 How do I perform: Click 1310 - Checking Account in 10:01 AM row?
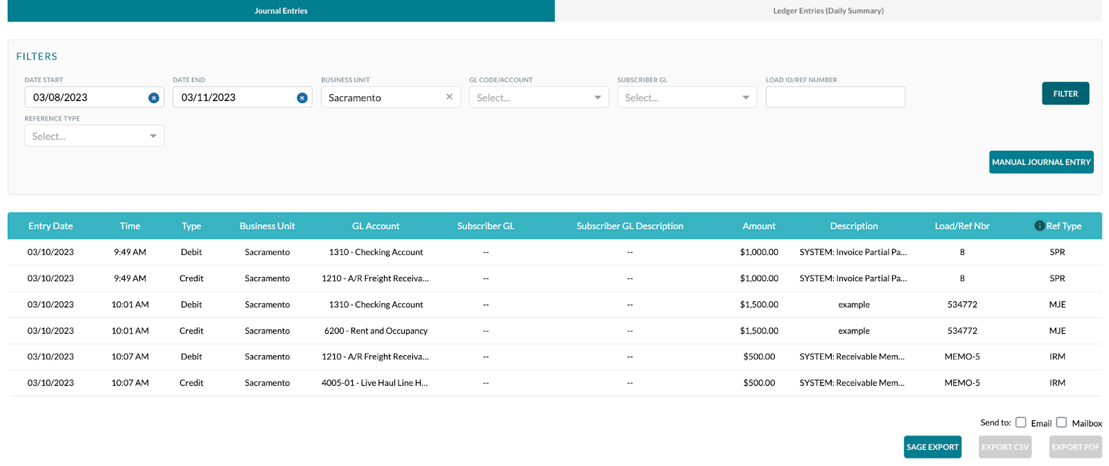point(376,305)
